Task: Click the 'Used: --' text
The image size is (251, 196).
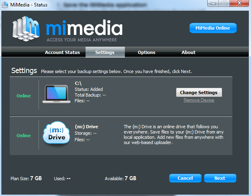Action: [x=62, y=179]
